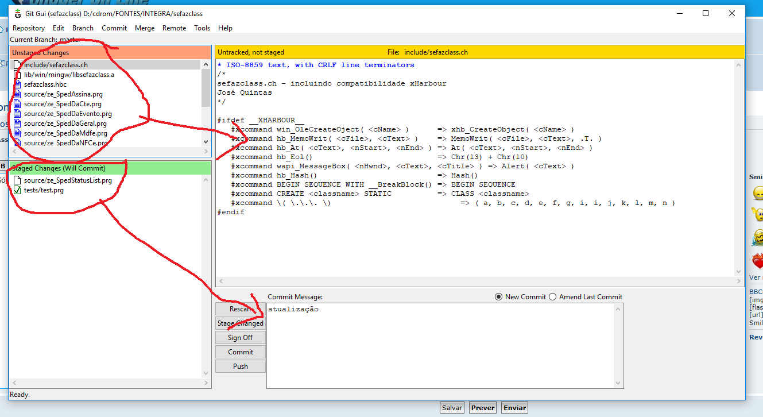The height and width of the screenshot is (417, 763).
Task: Click the Git Gui icon in the title bar
Action: pyautogui.click(x=17, y=14)
